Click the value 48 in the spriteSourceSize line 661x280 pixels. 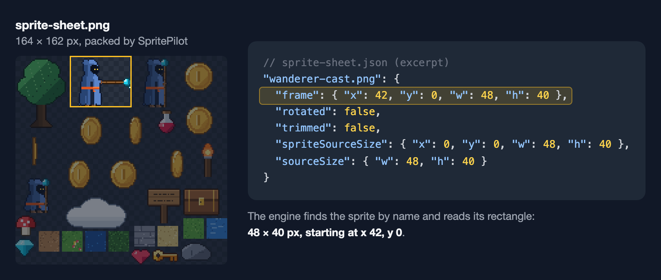[549, 144]
